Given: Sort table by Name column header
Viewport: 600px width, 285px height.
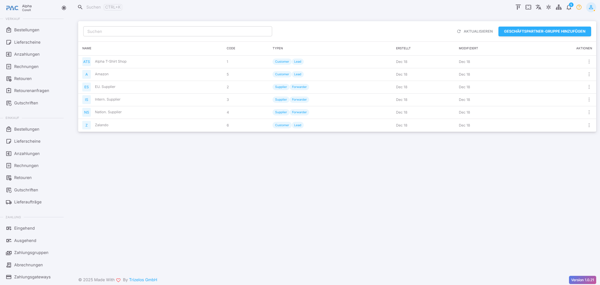Looking at the screenshot, I should [x=87, y=48].
